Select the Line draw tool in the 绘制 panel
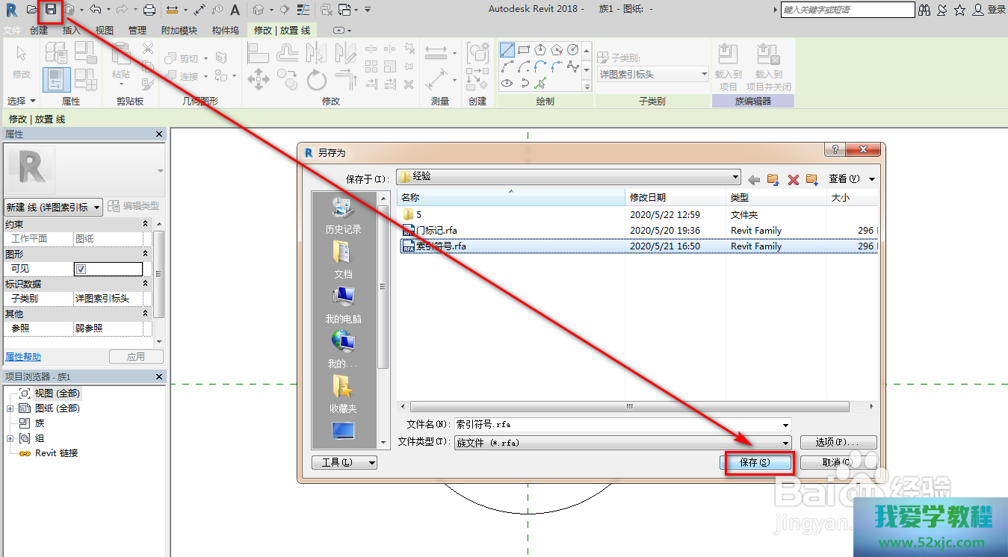This screenshot has height=557, width=1008. click(507, 50)
